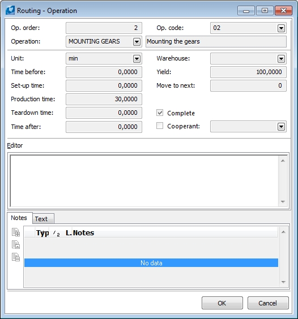Confirm with the OK button
This screenshot has height=319, width=298.
pos(222,303)
